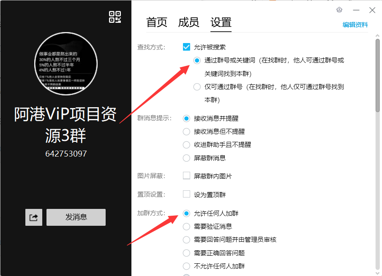Select 需要回答问题并由管理员审核 option

pyautogui.click(x=186, y=240)
